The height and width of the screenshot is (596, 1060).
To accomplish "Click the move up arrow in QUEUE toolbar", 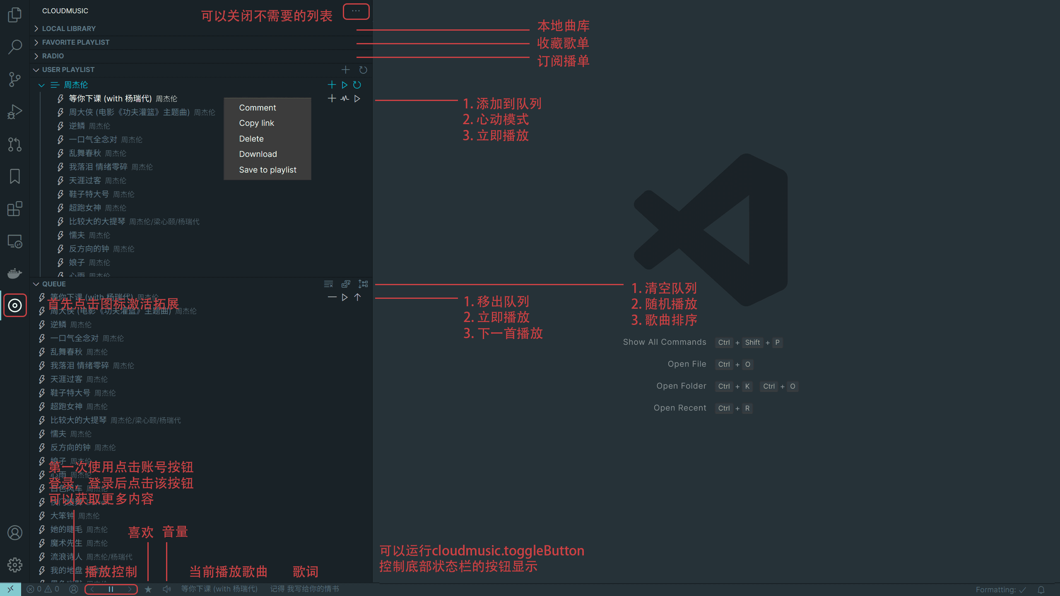I will click(x=357, y=297).
